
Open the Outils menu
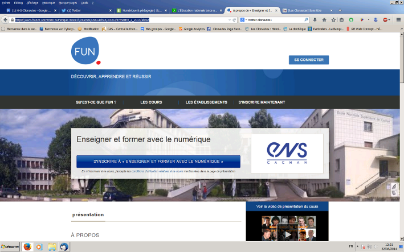[84, 3]
